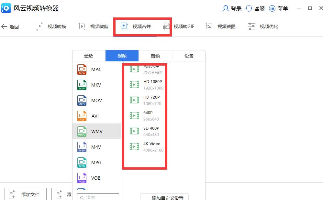Pick the 4K Video 4096x2160 preset

[x=149, y=146]
